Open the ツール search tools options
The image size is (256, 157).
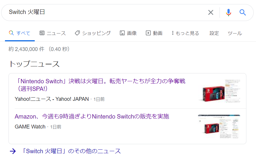pyautogui.click(x=235, y=33)
